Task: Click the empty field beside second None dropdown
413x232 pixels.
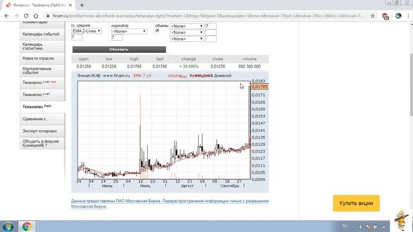Action: pyautogui.click(x=211, y=32)
